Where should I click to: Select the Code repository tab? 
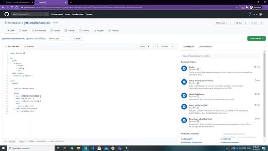(10, 31)
